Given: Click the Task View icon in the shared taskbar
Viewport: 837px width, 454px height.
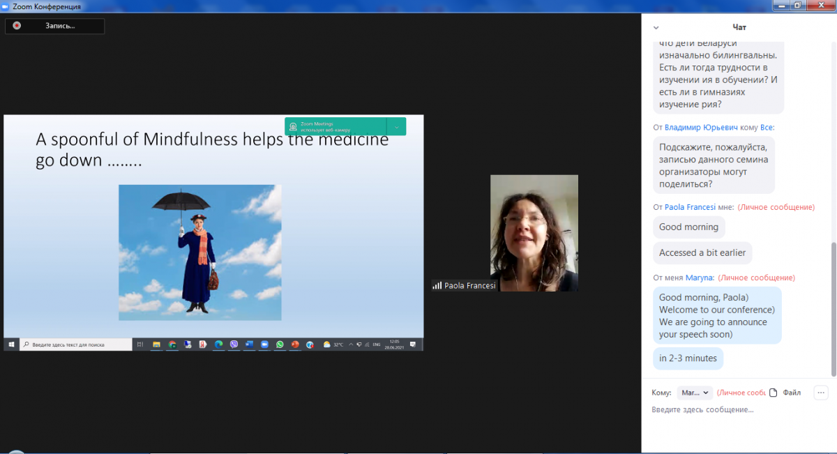Looking at the screenshot, I should (140, 345).
